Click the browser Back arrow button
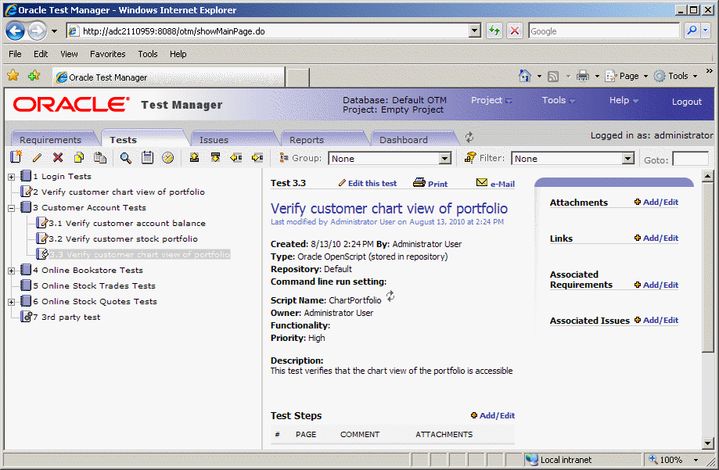The height and width of the screenshot is (470, 719). tap(15, 31)
